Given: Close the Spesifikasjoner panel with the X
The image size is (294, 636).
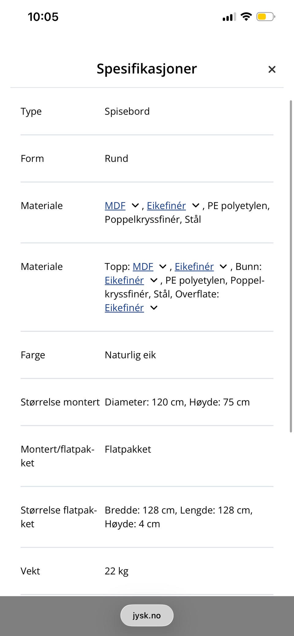Looking at the screenshot, I should click(272, 70).
